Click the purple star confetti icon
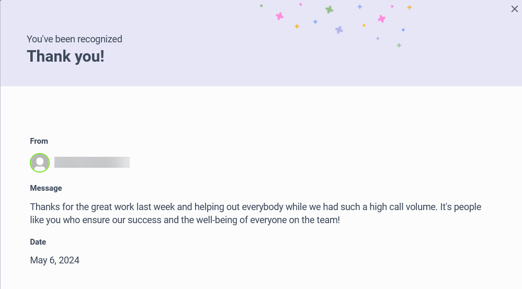Image resolution: width=522 pixels, height=289 pixels. coord(339,30)
